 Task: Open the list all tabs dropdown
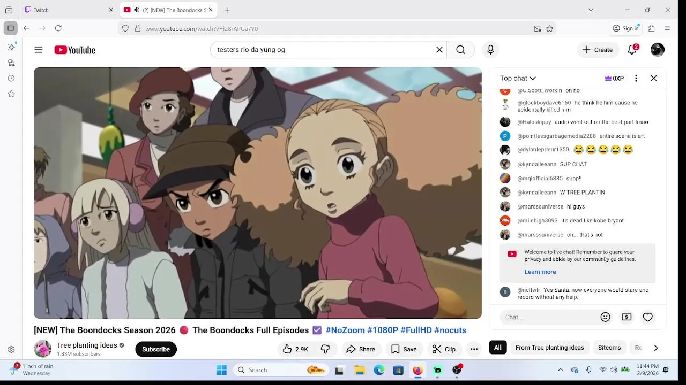tap(591, 10)
